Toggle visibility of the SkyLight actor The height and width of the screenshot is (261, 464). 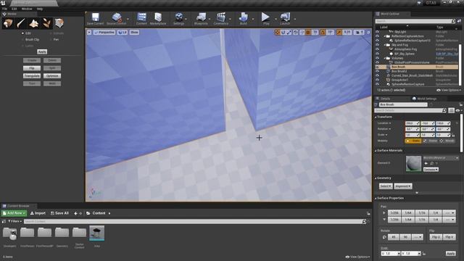(x=377, y=32)
